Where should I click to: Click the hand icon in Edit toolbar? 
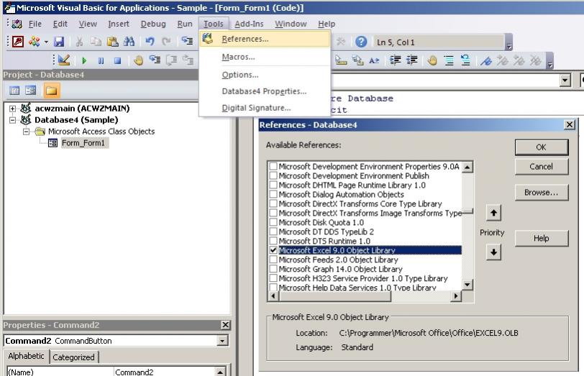tap(432, 60)
